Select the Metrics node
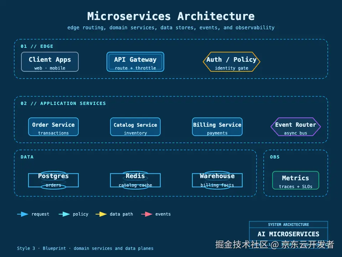The height and width of the screenshot is (257, 342). (296, 180)
